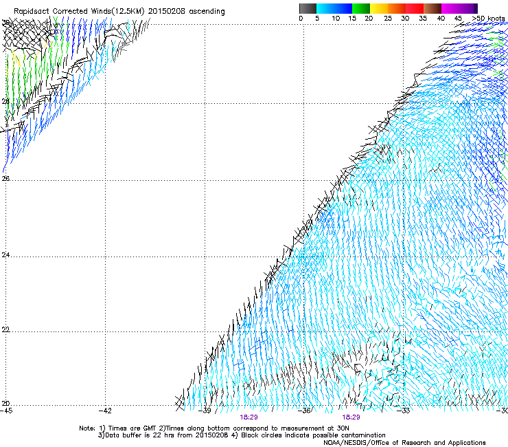Click the '24' latitude axis label

(5, 255)
